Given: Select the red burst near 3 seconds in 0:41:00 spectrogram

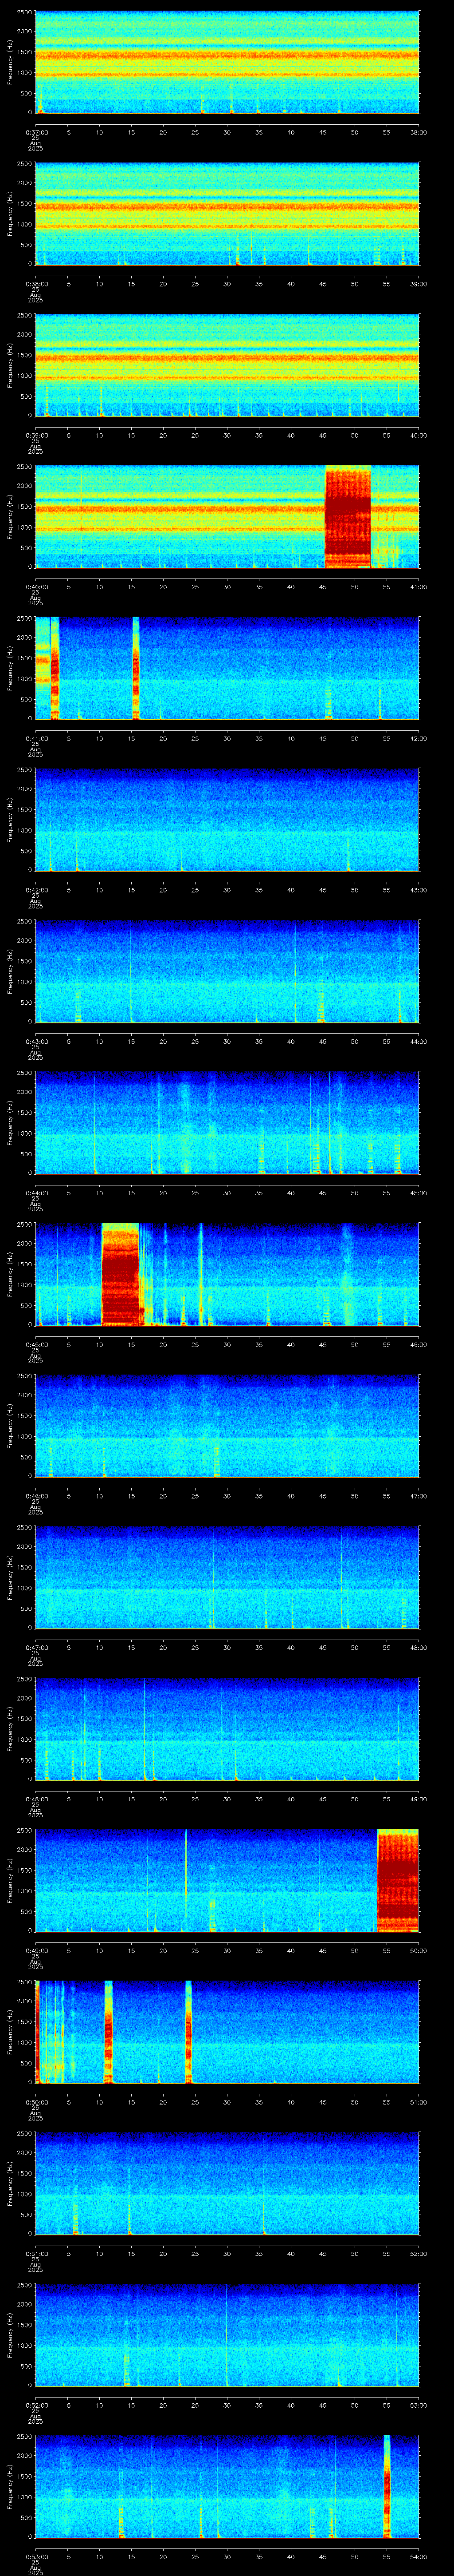Looking at the screenshot, I should tap(55, 668).
